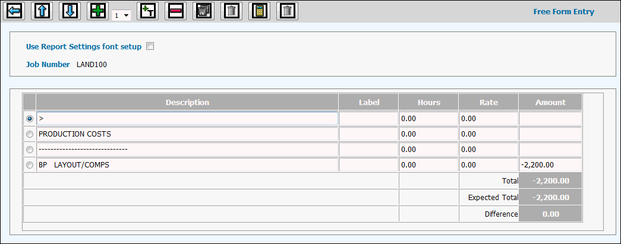Screen dimensions: 621x244
Task: Click the save floppy disk icon
Action: tap(203, 11)
